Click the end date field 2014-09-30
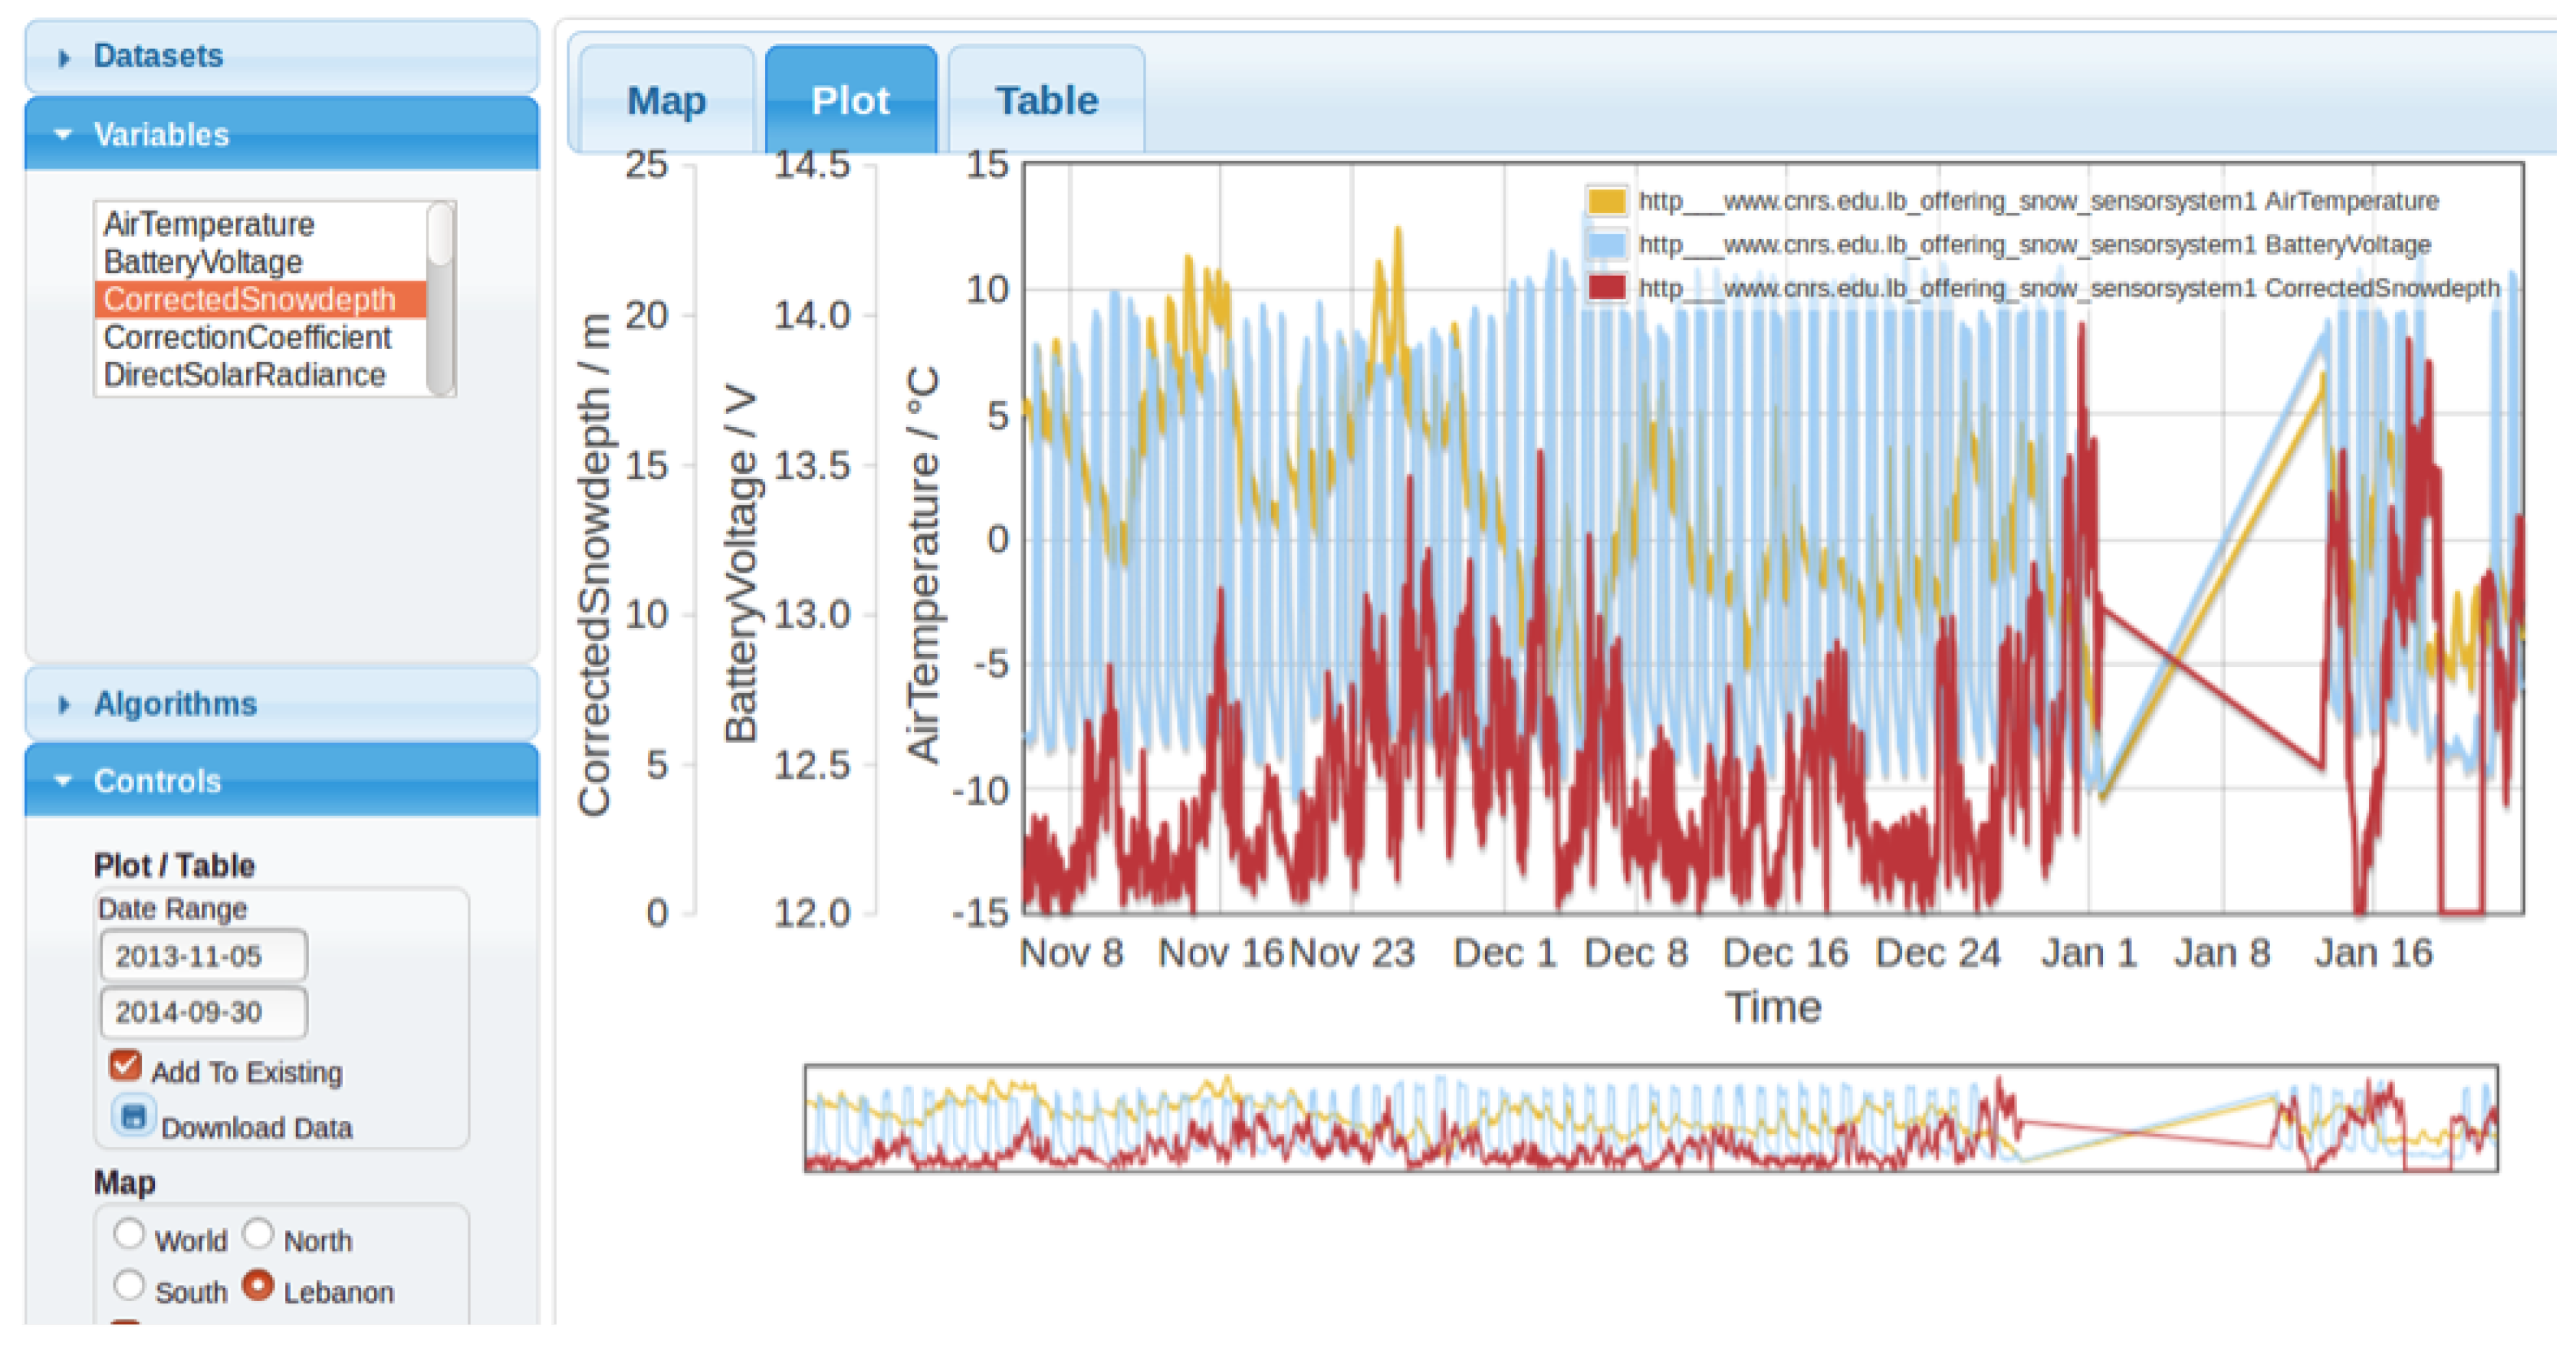Image resolution: width=2576 pixels, height=1347 pixels. [x=203, y=1012]
